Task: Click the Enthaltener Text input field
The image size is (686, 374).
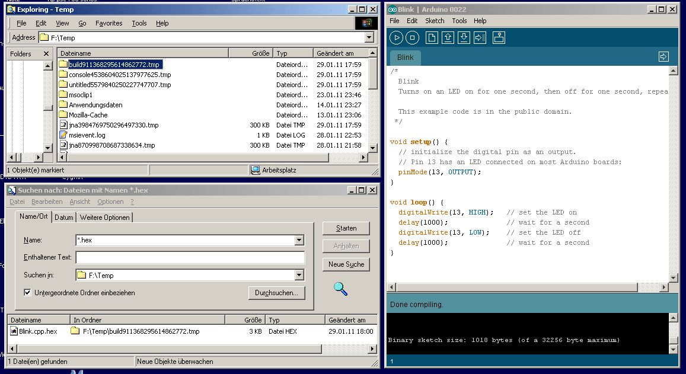Action: click(x=190, y=257)
